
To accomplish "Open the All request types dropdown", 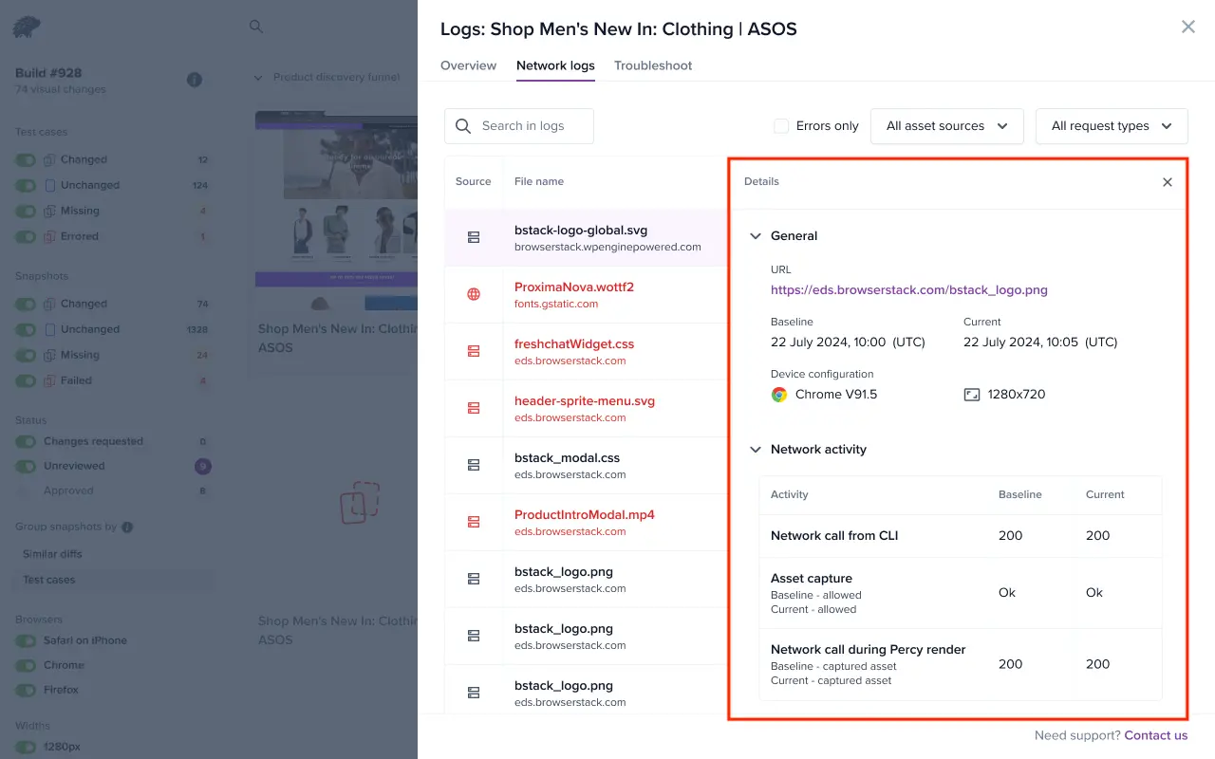I will 1112,126.
